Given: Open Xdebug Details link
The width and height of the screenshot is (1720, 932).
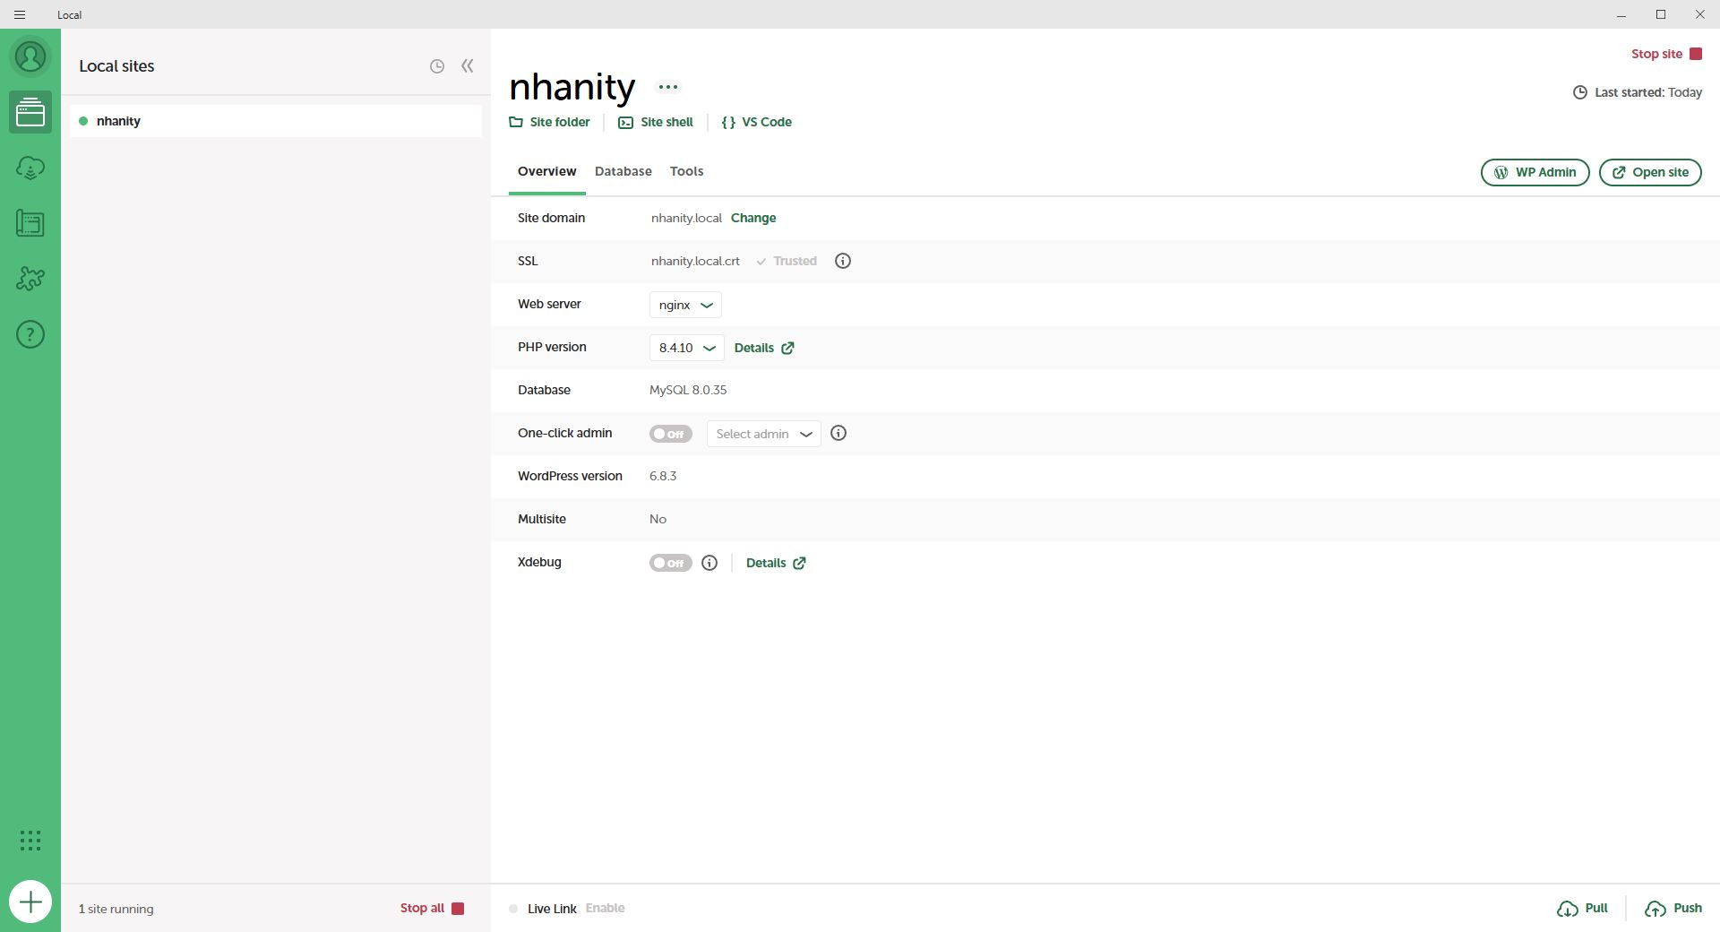Looking at the screenshot, I should (776, 563).
